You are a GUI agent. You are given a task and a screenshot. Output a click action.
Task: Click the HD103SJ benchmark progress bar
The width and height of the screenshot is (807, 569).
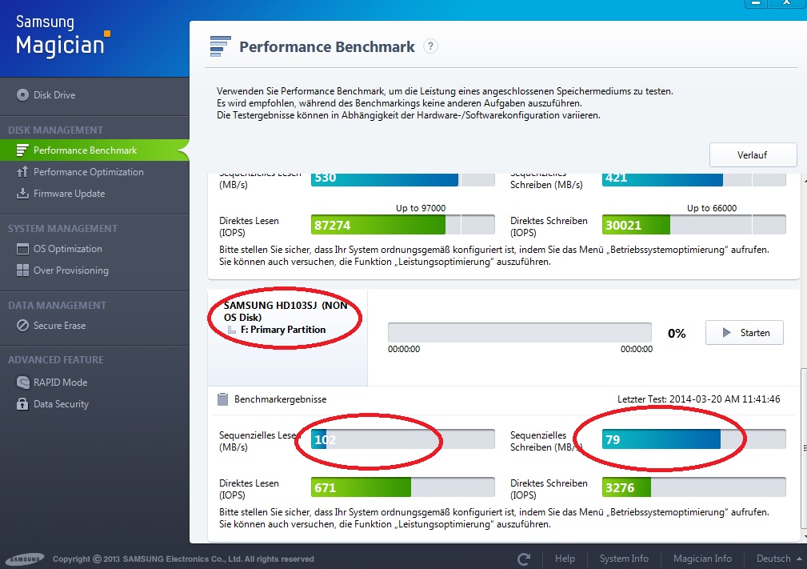pos(519,333)
